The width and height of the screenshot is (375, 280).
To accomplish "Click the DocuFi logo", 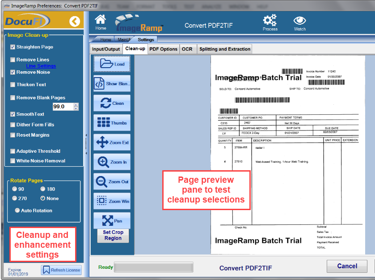I will (x=28, y=21).
